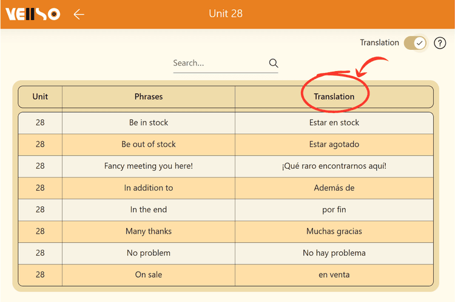Toggle the Translation switch off
455x302 pixels.
416,43
